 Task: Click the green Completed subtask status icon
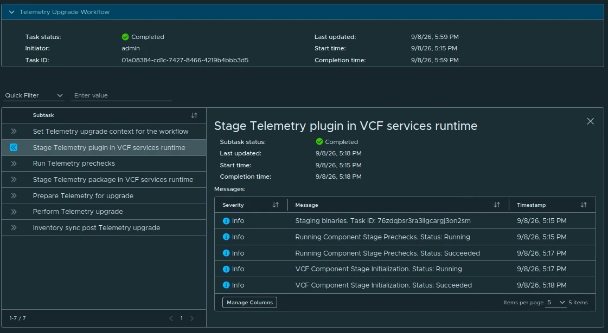[319, 142]
